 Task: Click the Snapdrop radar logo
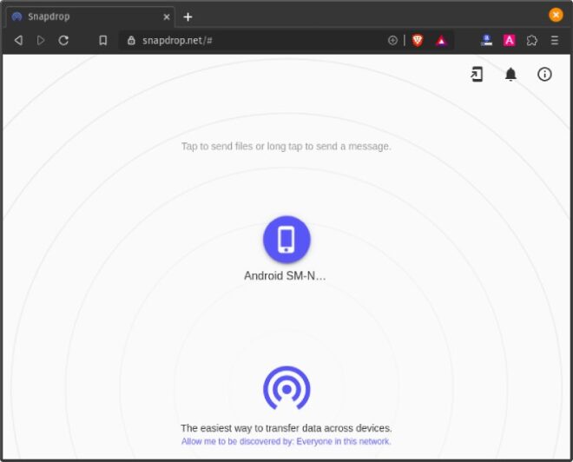(x=286, y=388)
